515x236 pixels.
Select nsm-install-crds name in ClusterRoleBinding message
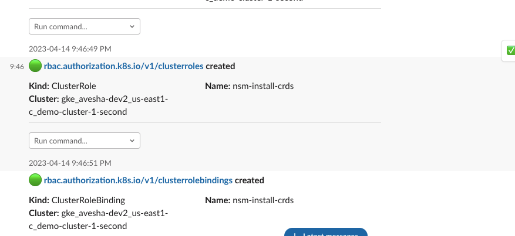[263, 200]
